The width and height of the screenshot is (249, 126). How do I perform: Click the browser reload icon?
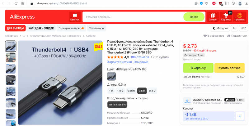(16, 3)
